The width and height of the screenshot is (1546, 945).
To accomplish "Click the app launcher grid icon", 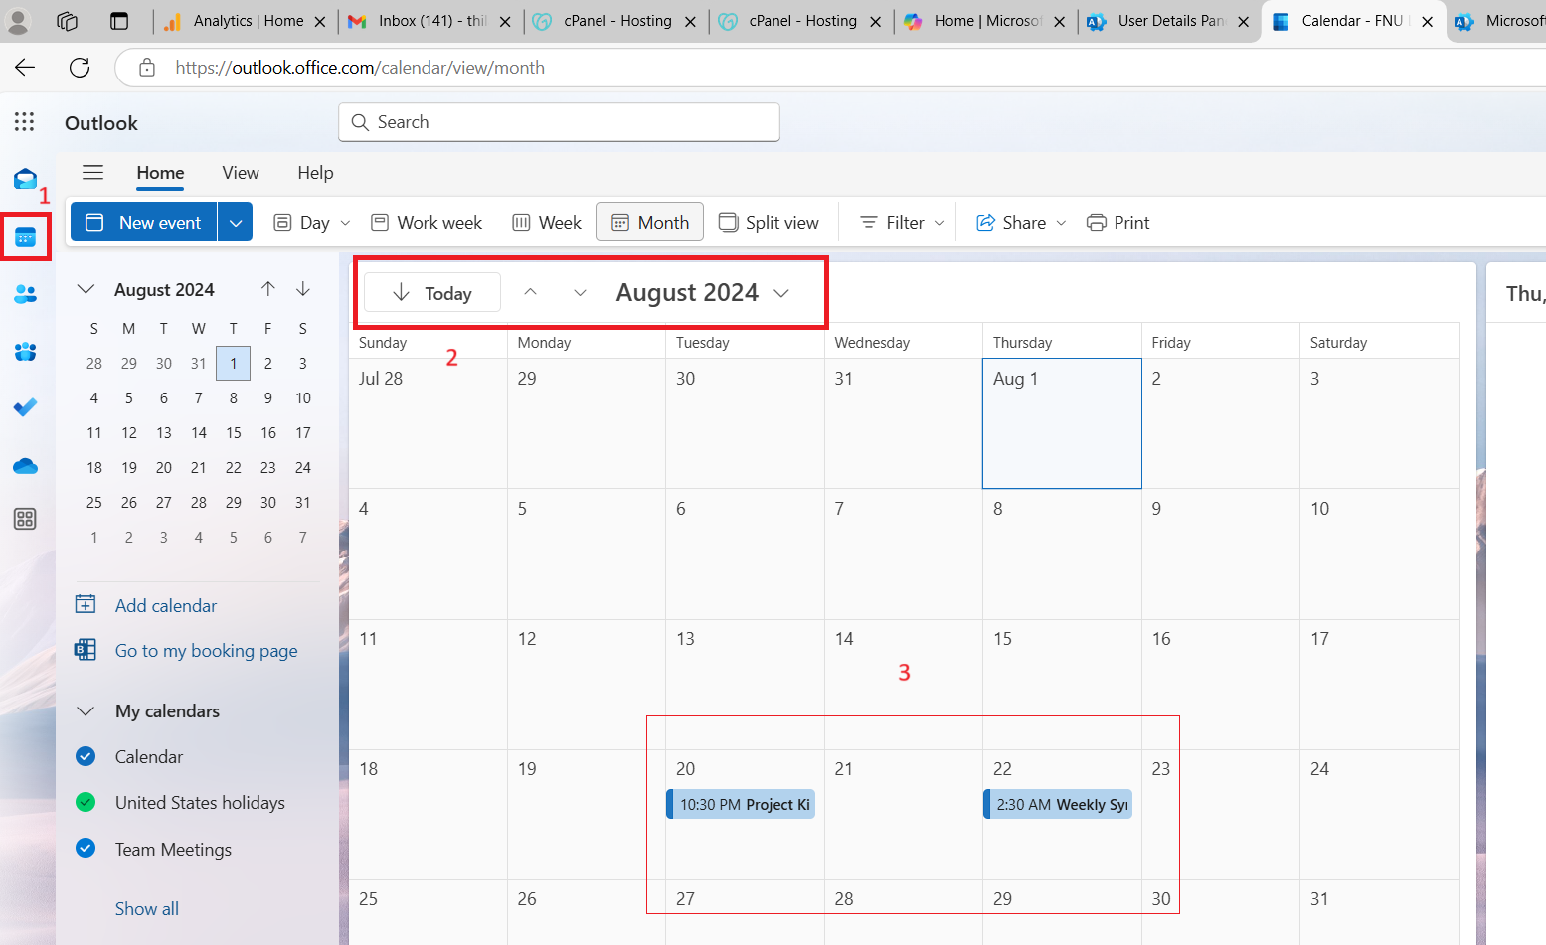I will 25,122.
